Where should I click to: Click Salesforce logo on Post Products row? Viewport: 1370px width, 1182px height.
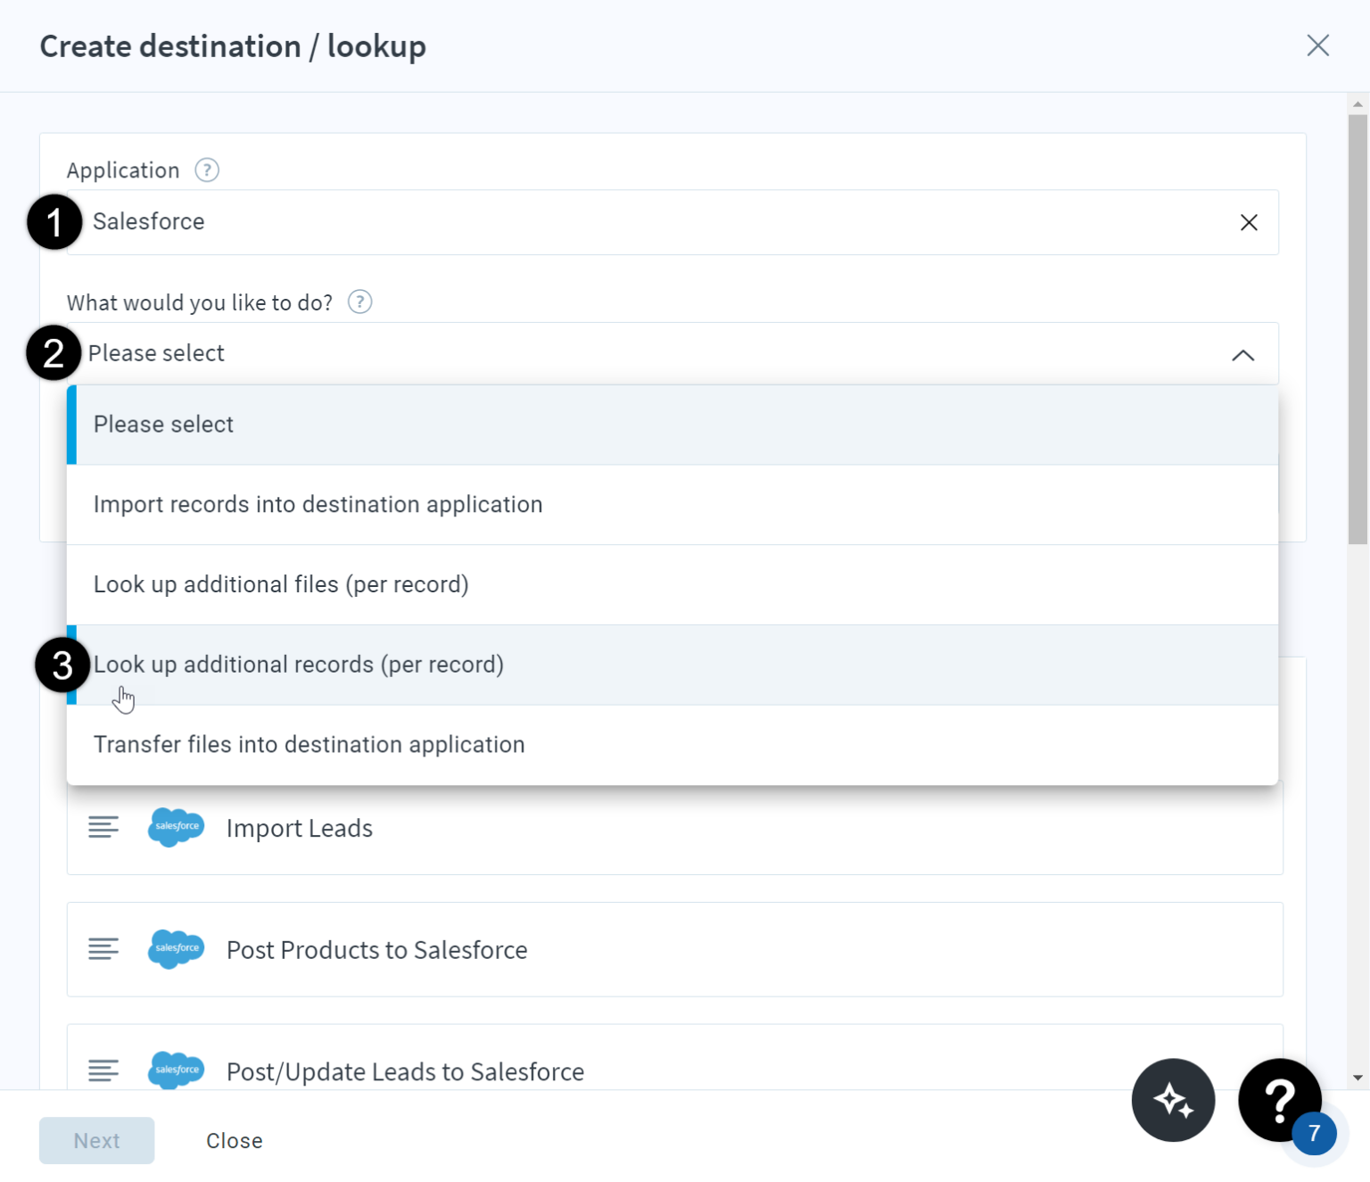(x=176, y=949)
